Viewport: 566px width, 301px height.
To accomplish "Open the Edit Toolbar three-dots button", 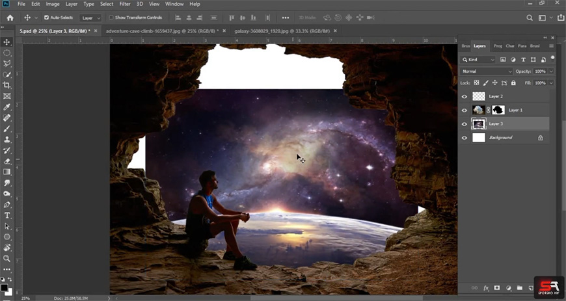I will point(7,269).
